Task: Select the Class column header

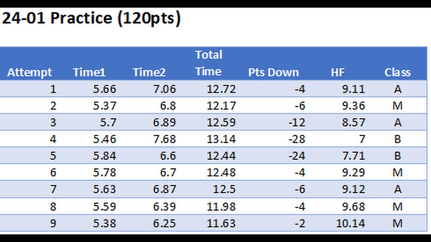Action: tap(397, 72)
